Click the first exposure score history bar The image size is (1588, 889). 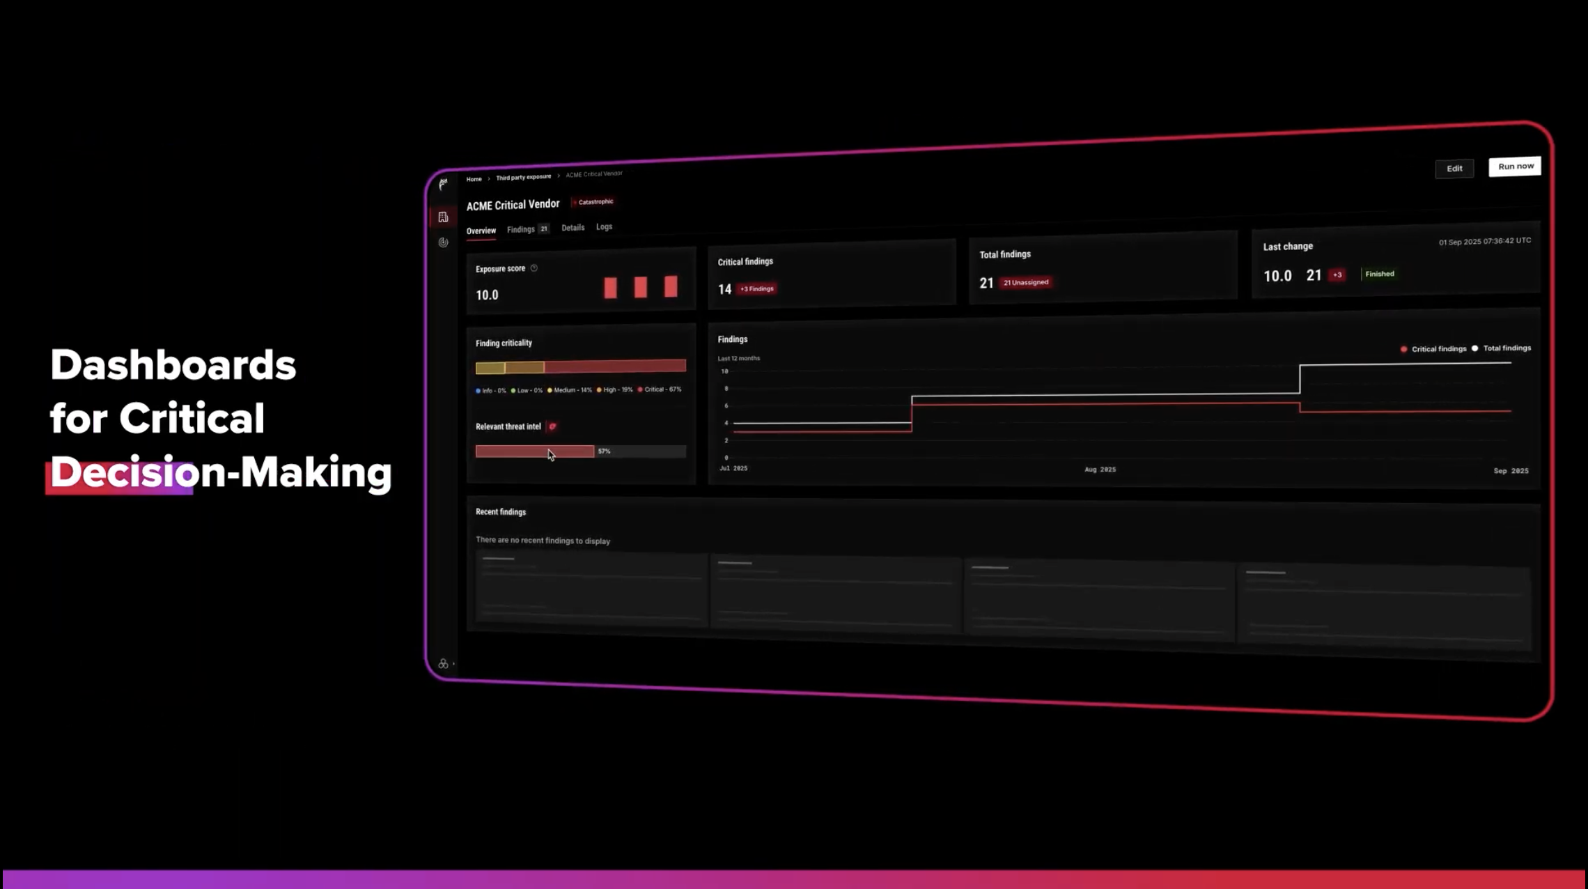610,288
